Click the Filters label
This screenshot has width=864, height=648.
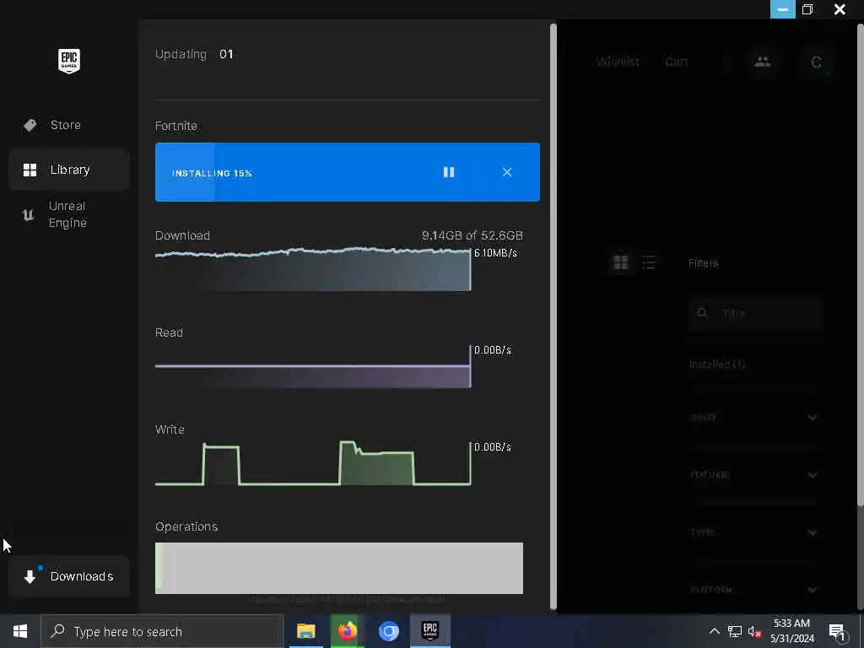pyautogui.click(x=703, y=263)
